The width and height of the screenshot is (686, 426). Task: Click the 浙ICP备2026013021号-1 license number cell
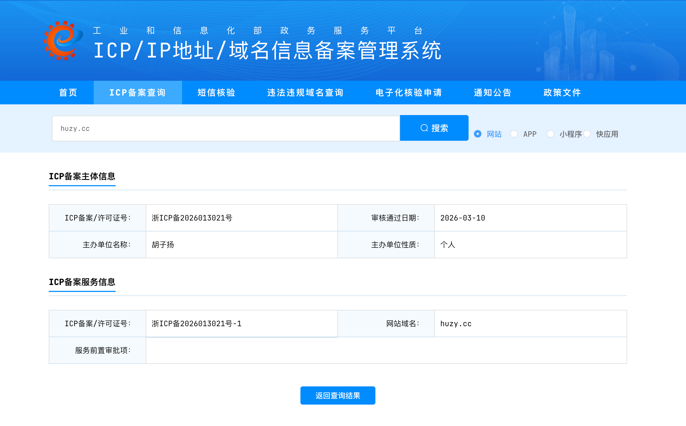click(197, 324)
